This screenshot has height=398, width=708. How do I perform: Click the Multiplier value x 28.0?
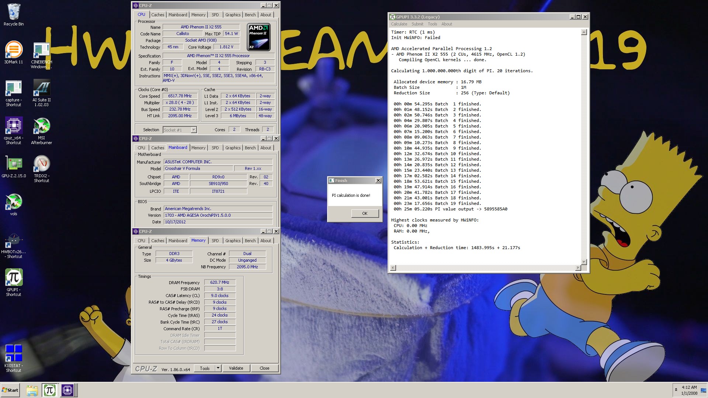180,102
